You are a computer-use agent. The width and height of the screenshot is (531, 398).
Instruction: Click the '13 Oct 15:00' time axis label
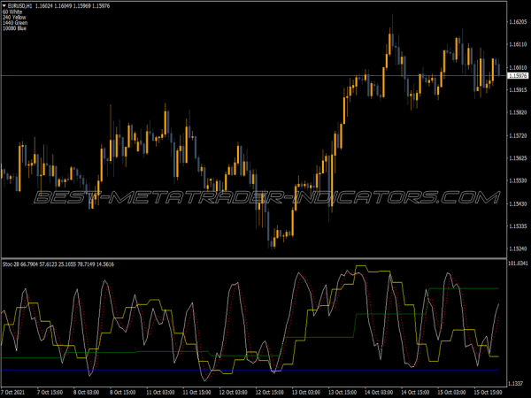[x=342, y=392]
